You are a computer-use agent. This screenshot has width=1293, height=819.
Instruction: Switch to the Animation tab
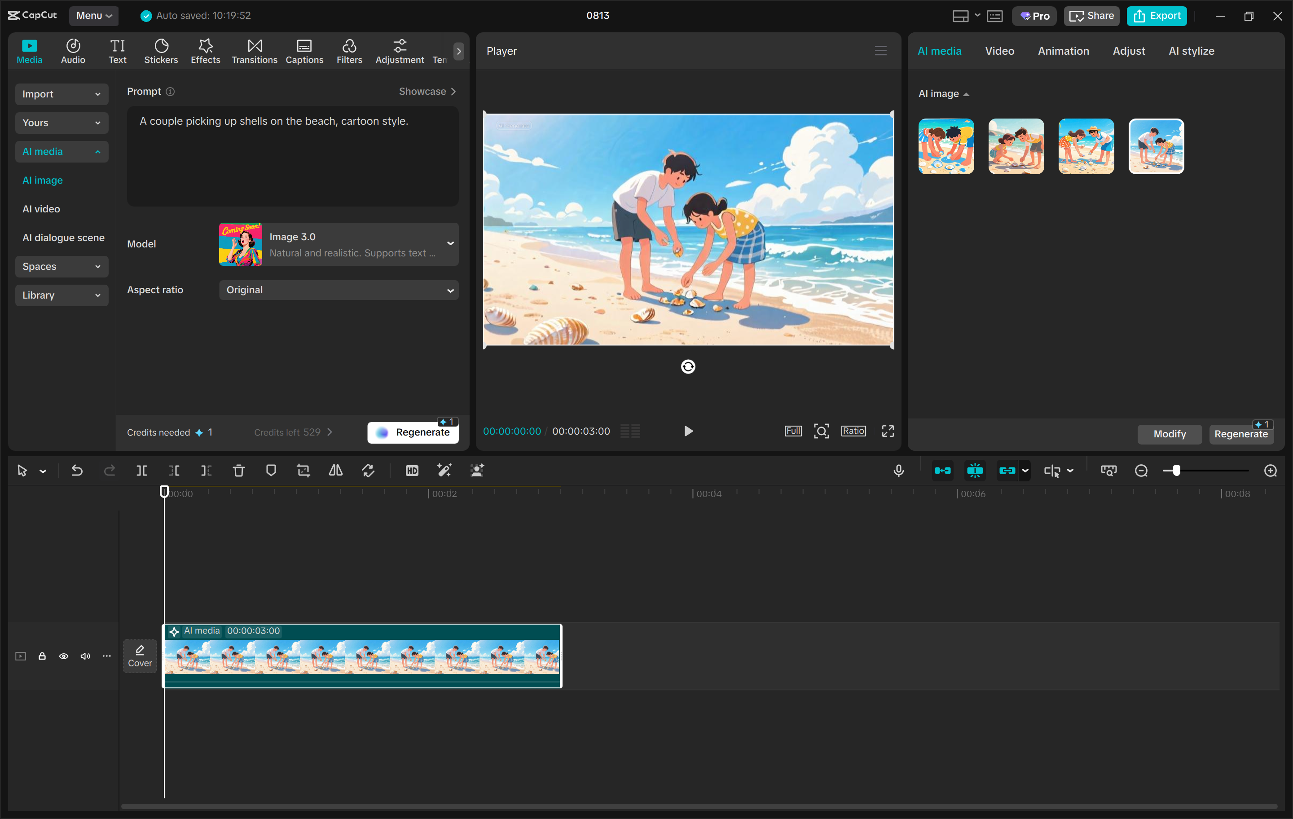click(1063, 51)
